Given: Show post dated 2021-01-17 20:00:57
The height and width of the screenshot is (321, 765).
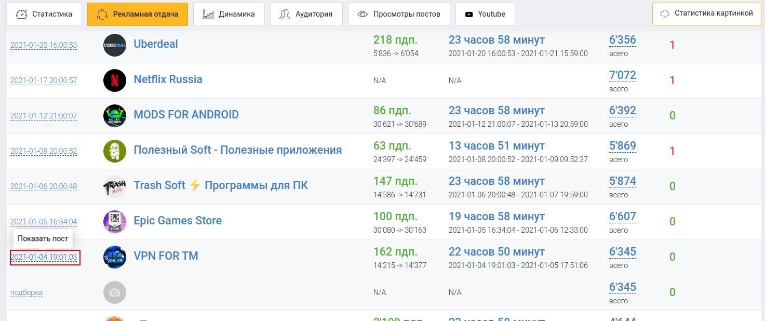Looking at the screenshot, I should point(44,81).
